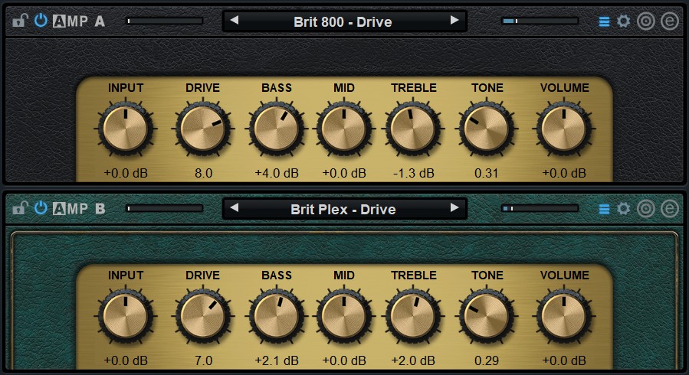Click the Amp A Drive knob

click(x=202, y=128)
